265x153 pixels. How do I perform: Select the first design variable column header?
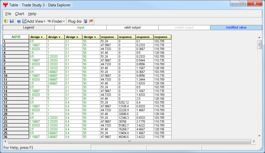[38, 37]
